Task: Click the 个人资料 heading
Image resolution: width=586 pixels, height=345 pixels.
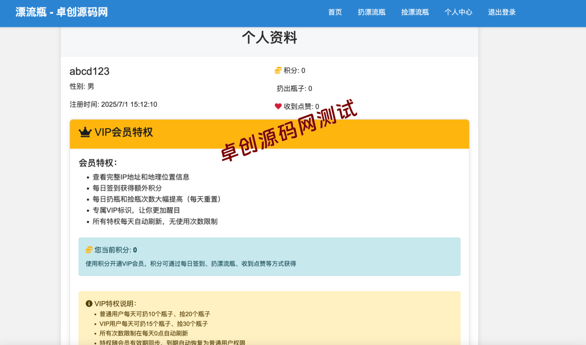Action: click(270, 38)
